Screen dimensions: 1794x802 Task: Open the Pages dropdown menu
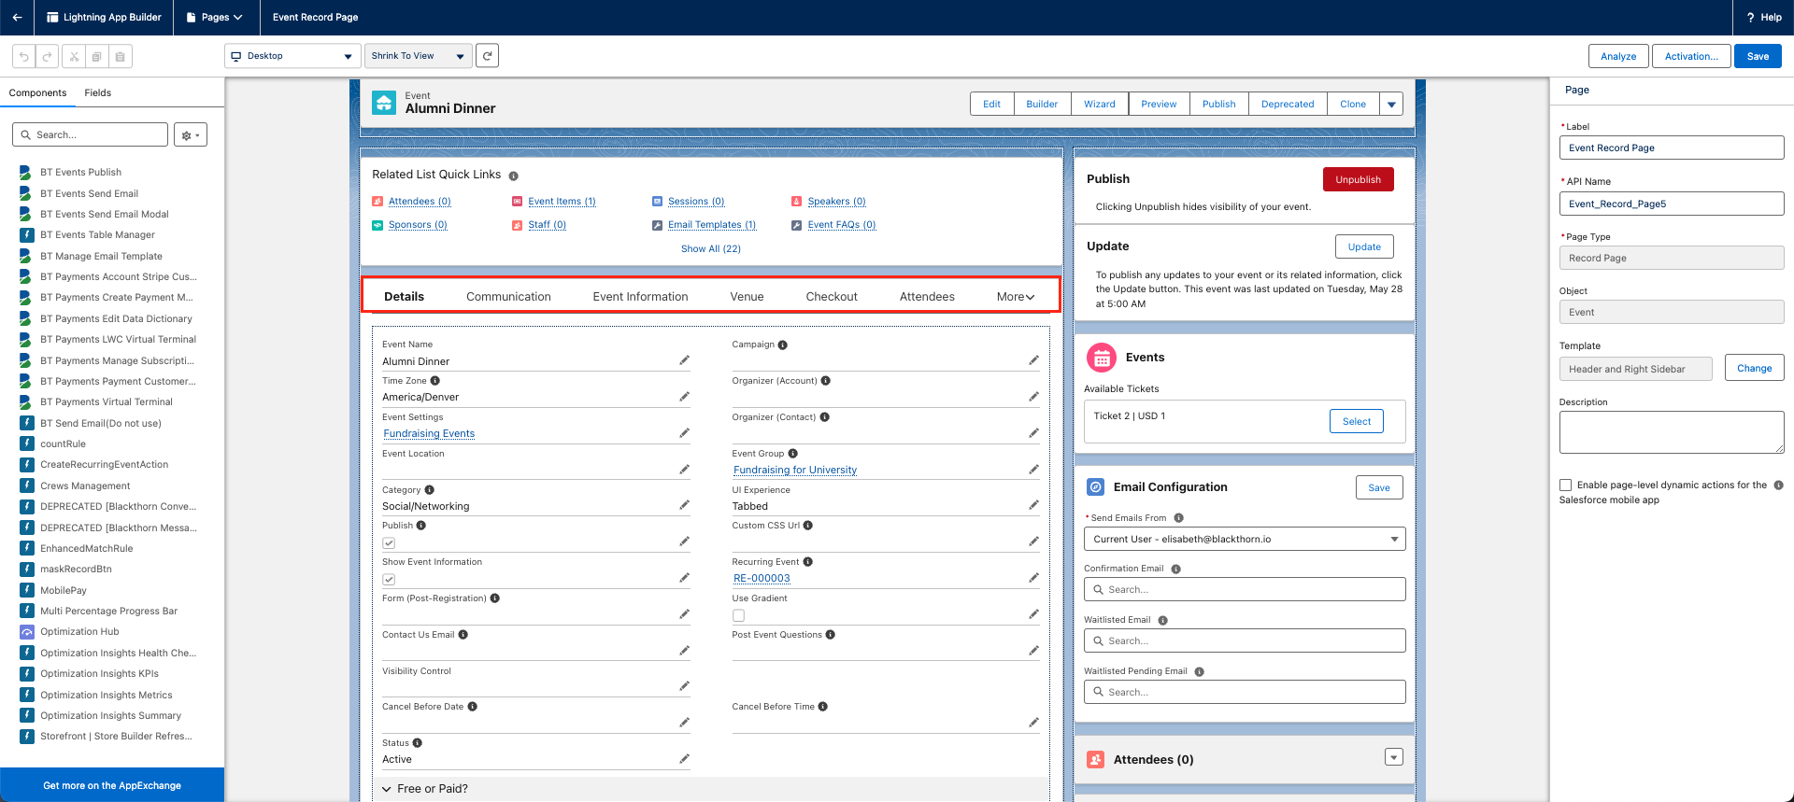coord(215,17)
